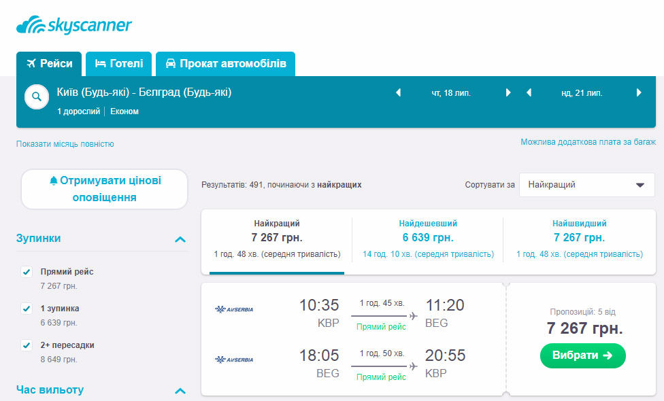Screen dimensions: 664x401
Task: Click the Київ - Бєлград route text
Action: [144, 92]
